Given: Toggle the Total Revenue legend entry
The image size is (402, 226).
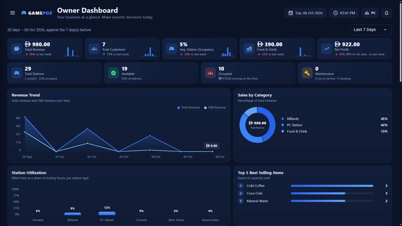Looking at the screenshot, I should coord(189,107).
